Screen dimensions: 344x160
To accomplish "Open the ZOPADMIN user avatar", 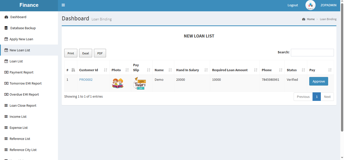I will click(310, 5).
